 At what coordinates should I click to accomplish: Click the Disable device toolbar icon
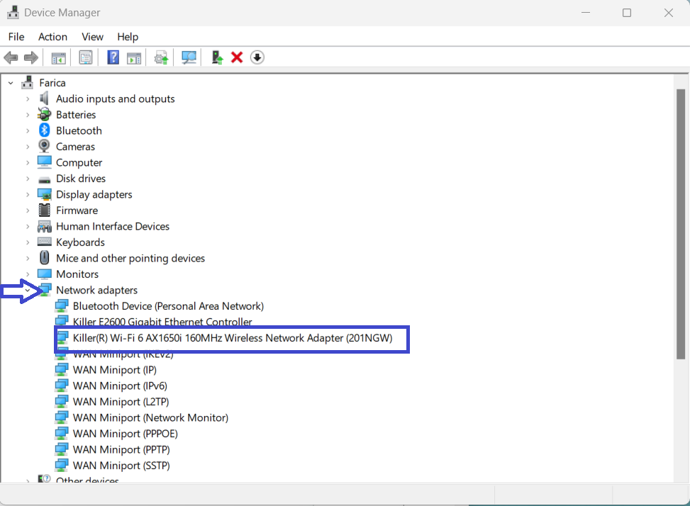[257, 57]
